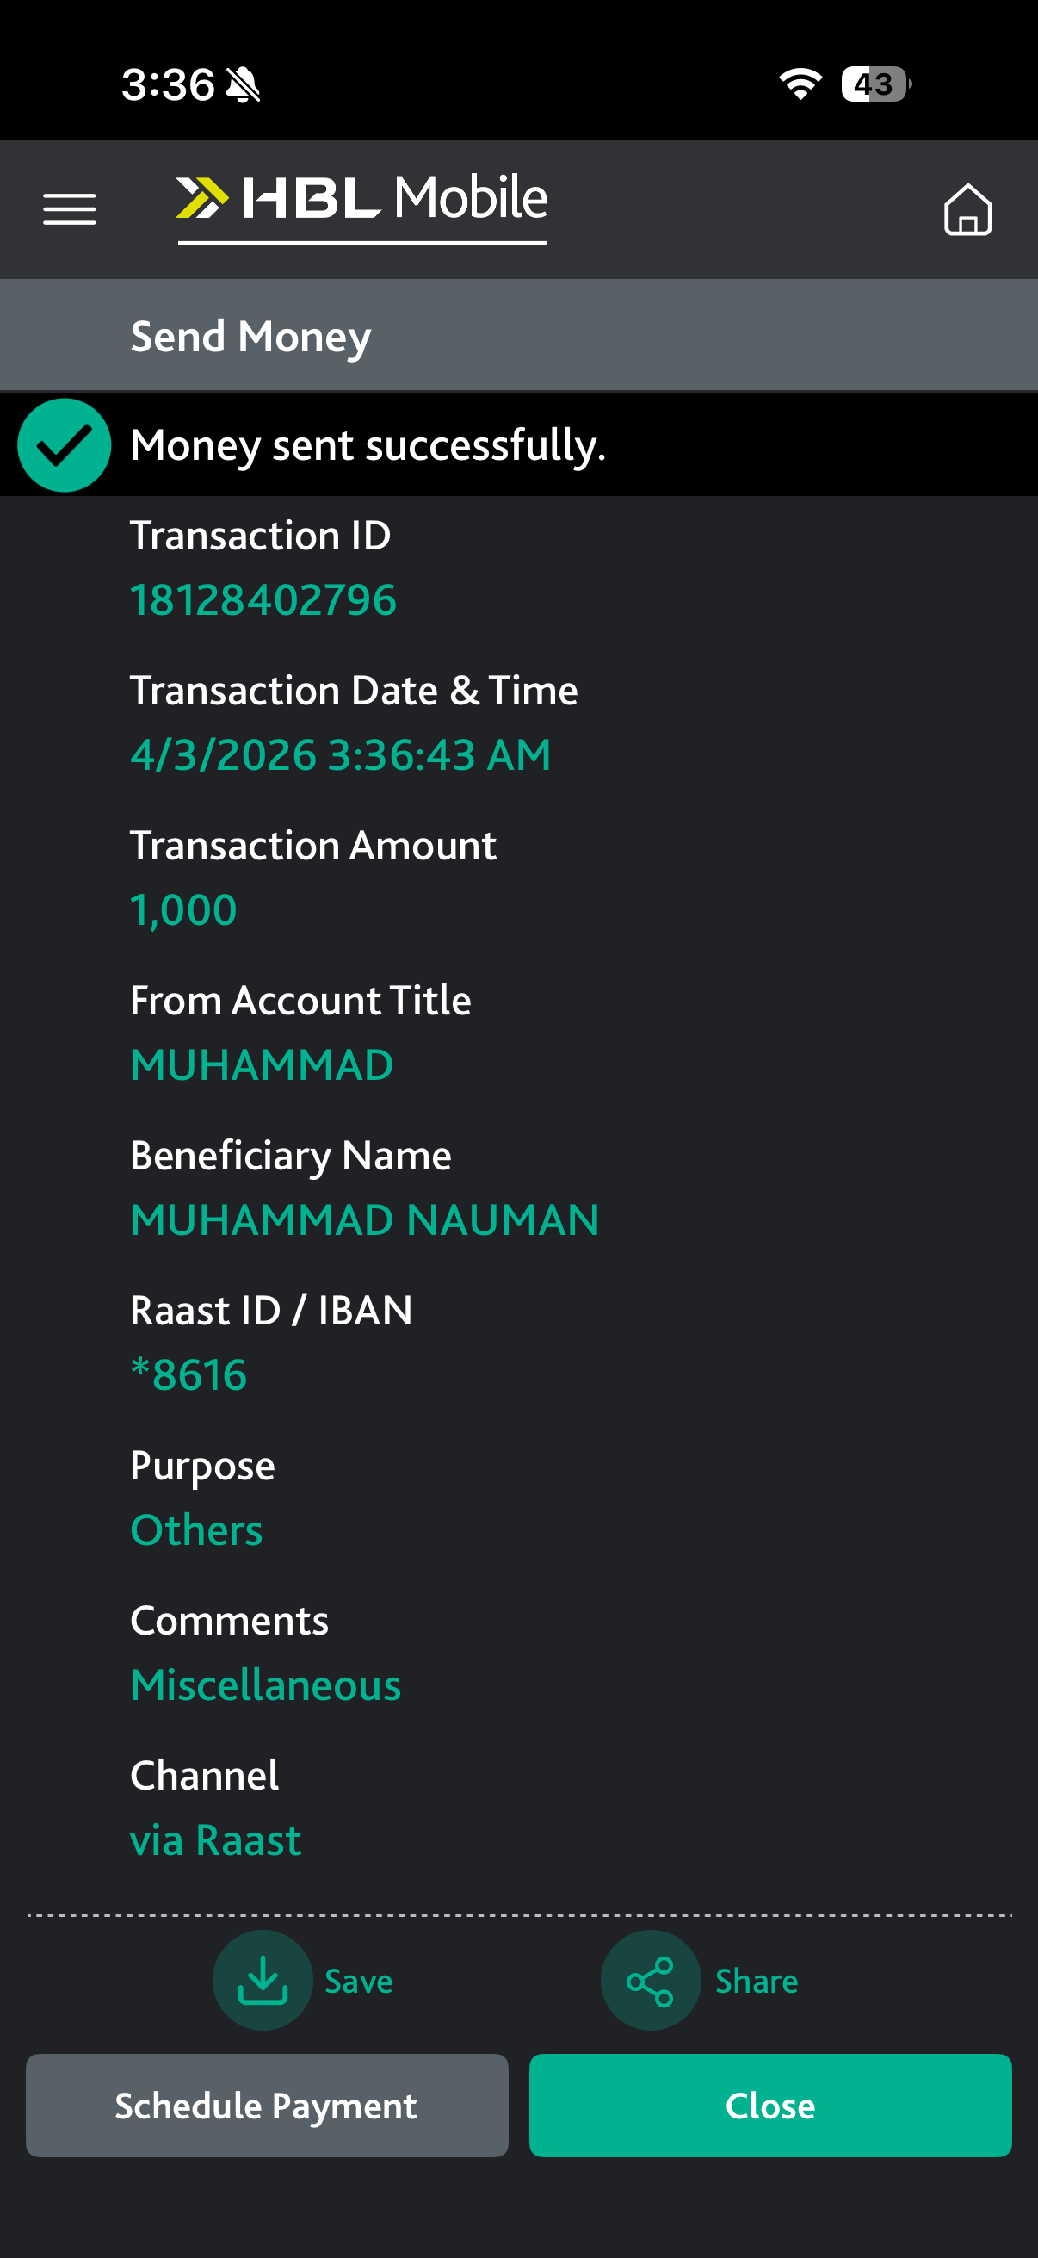Tap the Save download icon
The image size is (1038, 2258).
(263, 1980)
